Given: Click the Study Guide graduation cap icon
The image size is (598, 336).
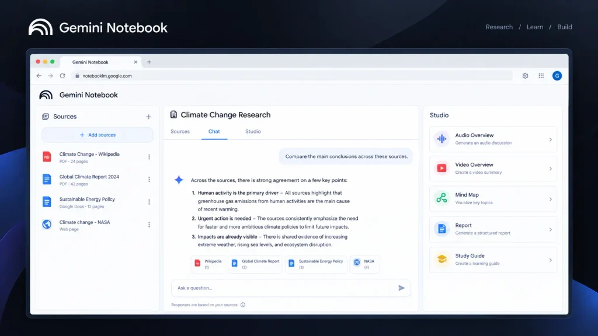Looking at the screenshot, I should tap(441, 259).
